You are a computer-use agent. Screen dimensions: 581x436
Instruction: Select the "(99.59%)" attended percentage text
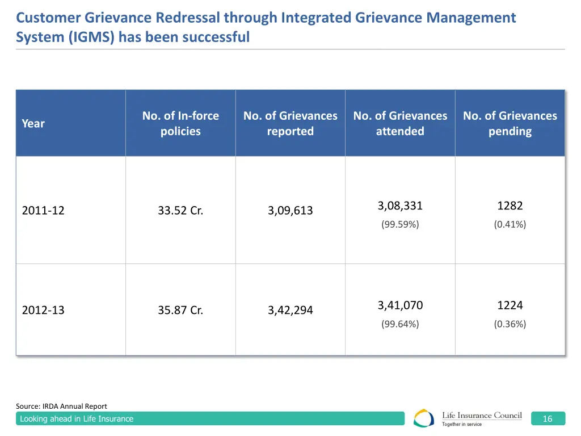point(400,224)
